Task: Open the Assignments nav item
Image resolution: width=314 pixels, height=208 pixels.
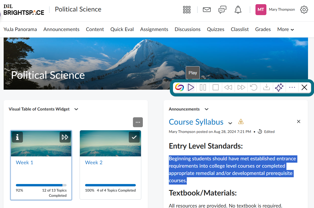Action: click(154, 29)
